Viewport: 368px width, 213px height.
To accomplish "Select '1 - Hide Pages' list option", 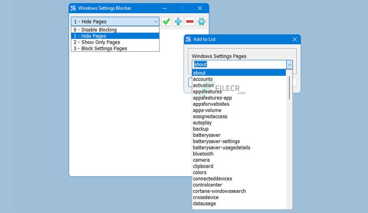I will coord(115,36).
